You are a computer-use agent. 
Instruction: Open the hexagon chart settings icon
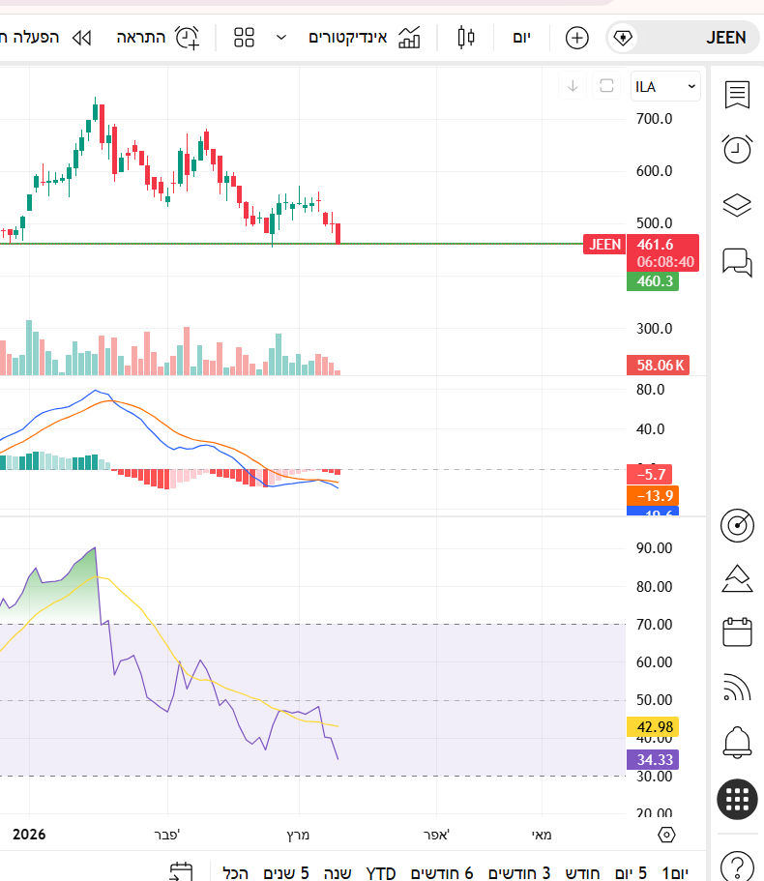pyautogui.click(x=666, y=835)
